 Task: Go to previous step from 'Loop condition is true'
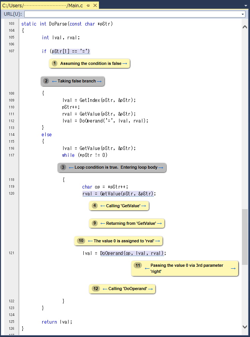(71, 168)
